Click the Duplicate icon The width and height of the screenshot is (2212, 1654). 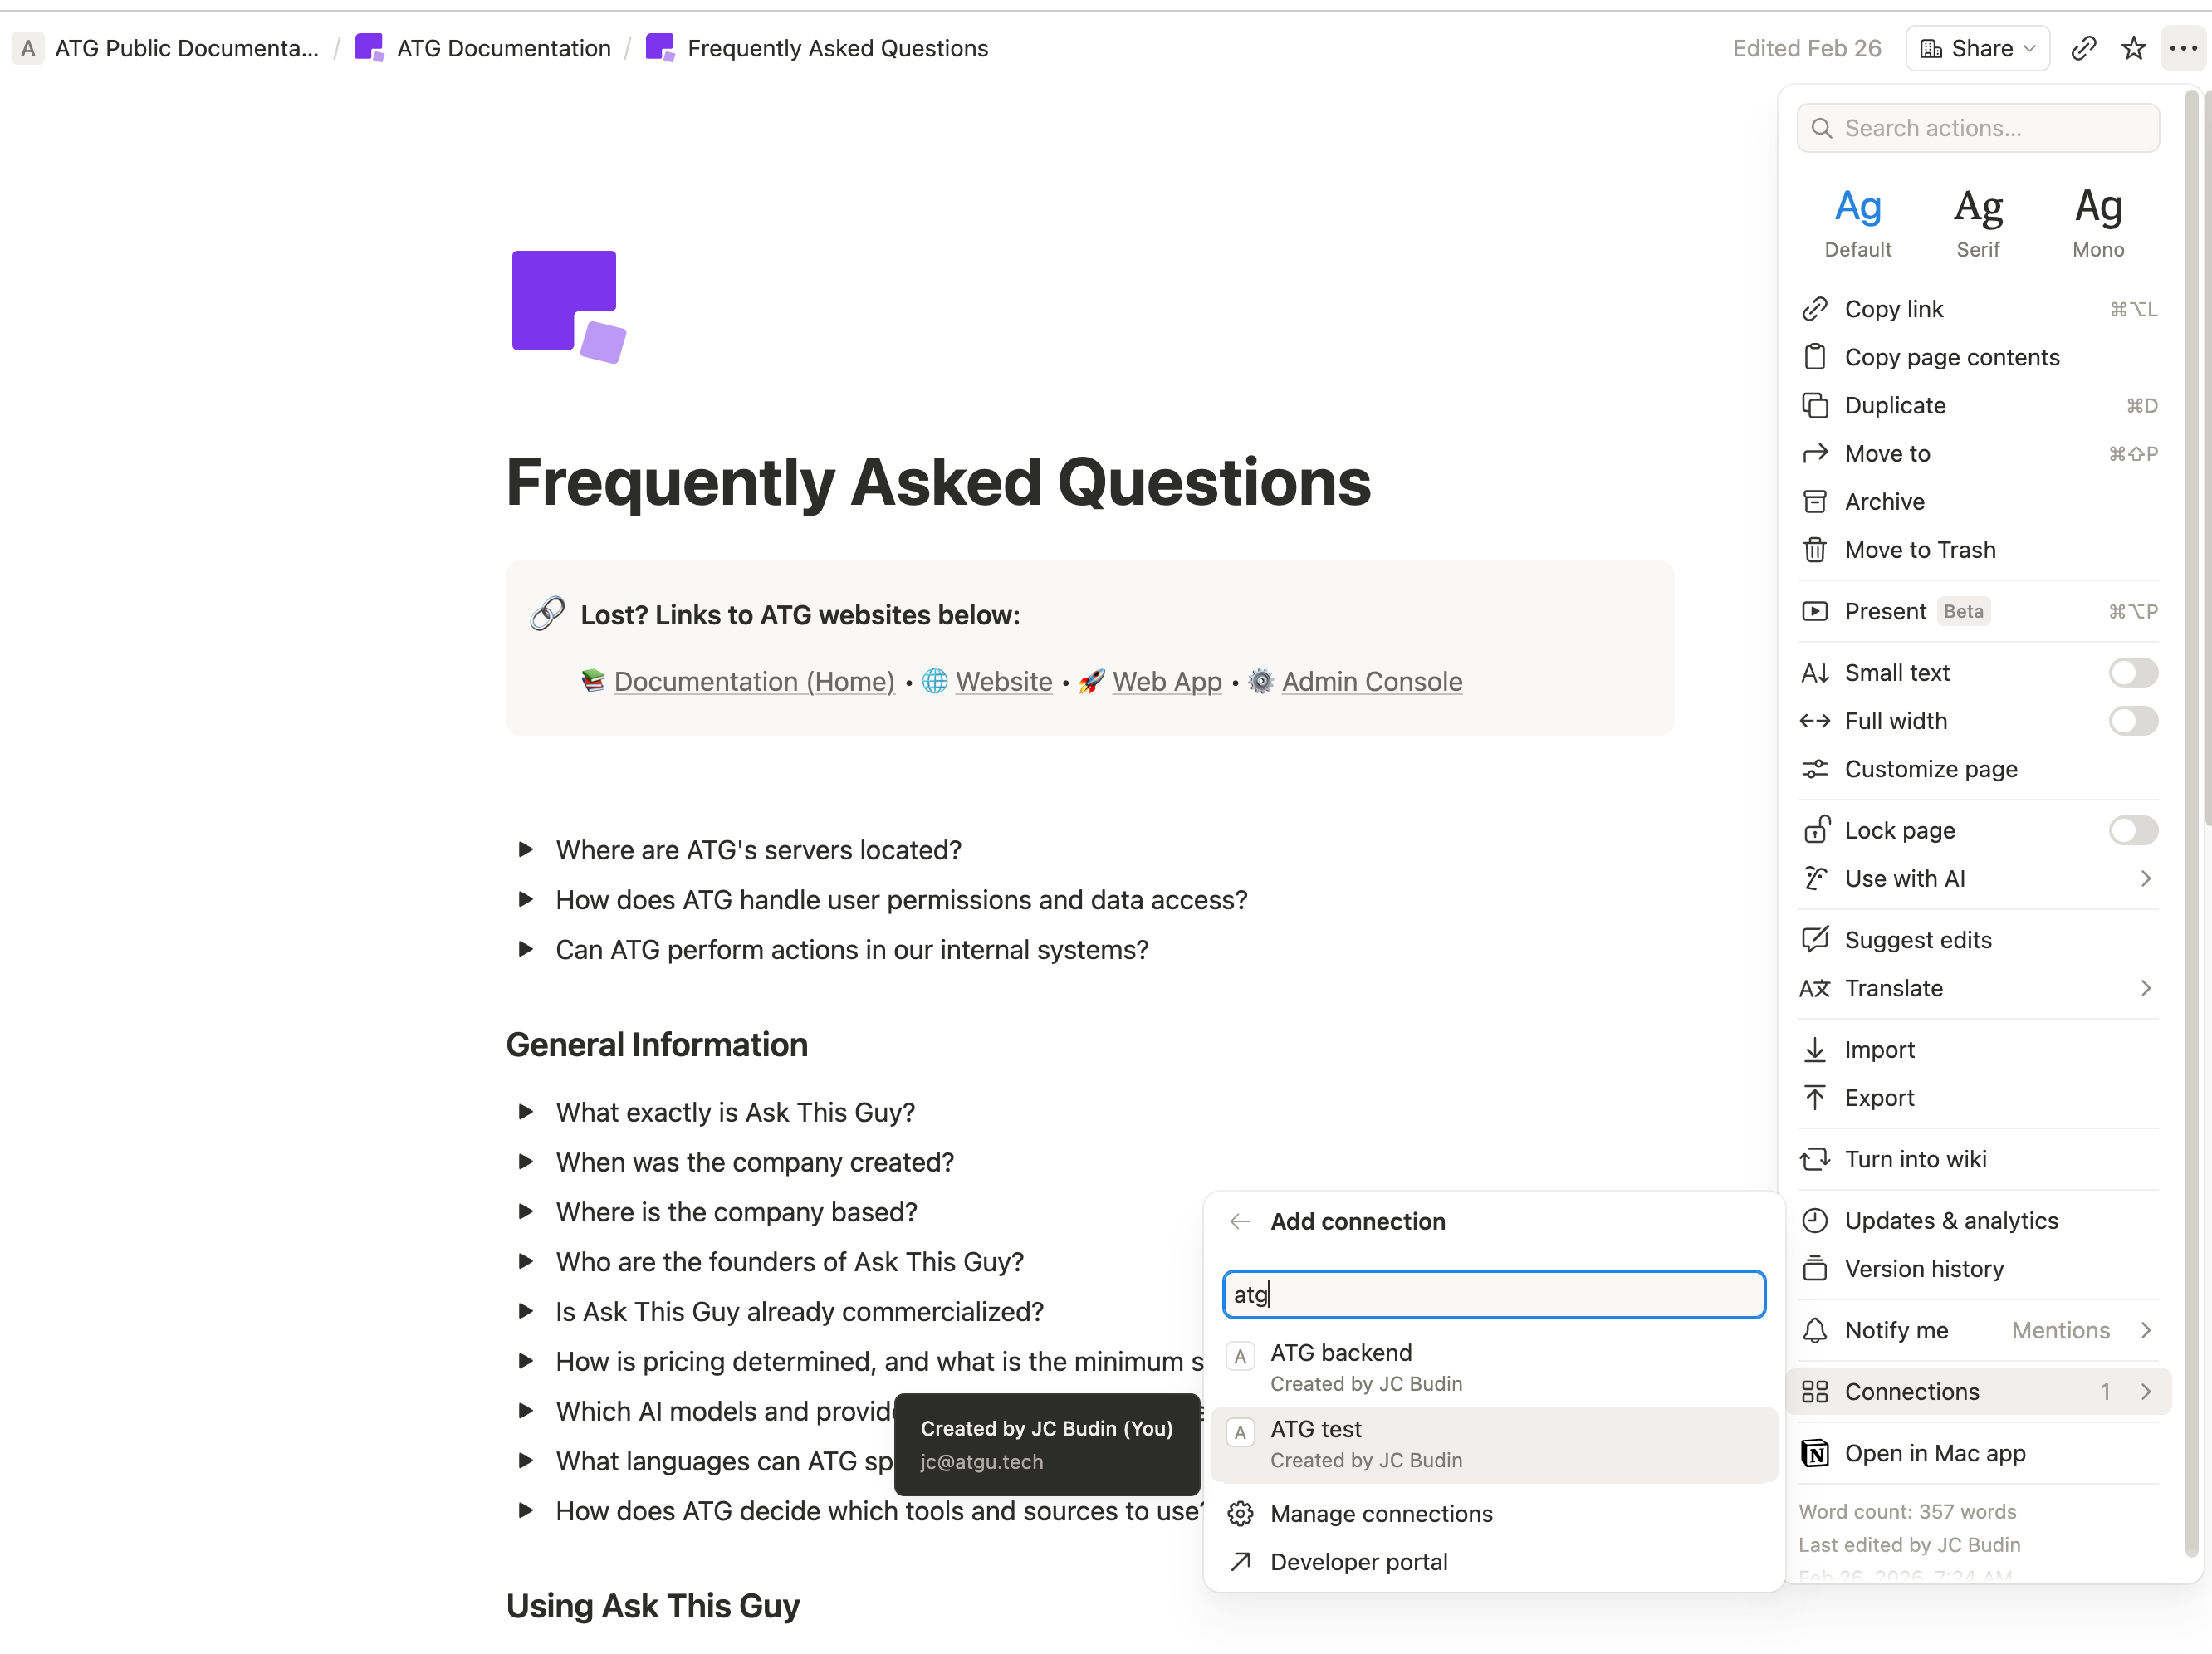click(x=1814, y=405)
